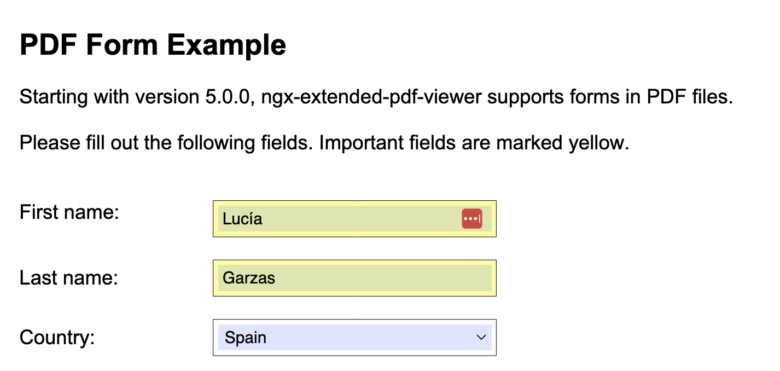
Task: Click the PDF Form Example heading
Action: point(153,44)
